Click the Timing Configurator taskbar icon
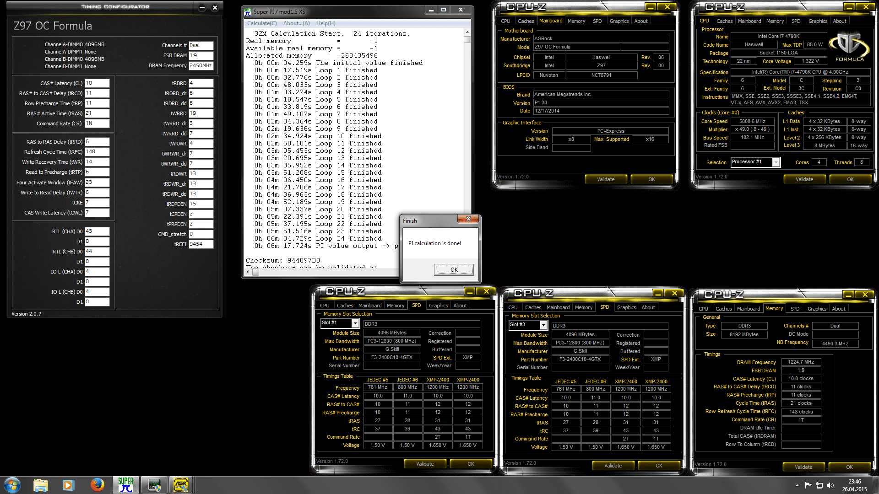Screen dimensions: 879x494 (x=154, y=485)
